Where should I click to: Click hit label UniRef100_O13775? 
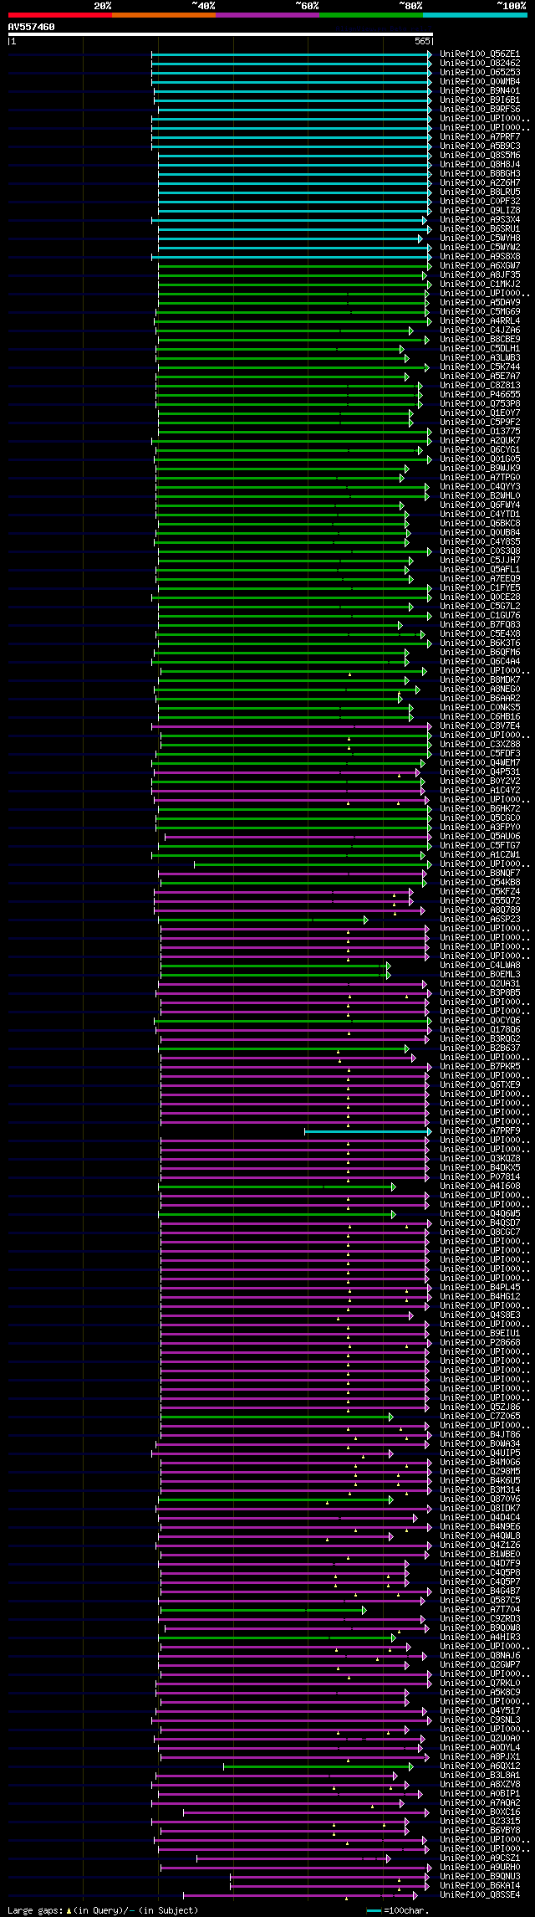(480, 431)
